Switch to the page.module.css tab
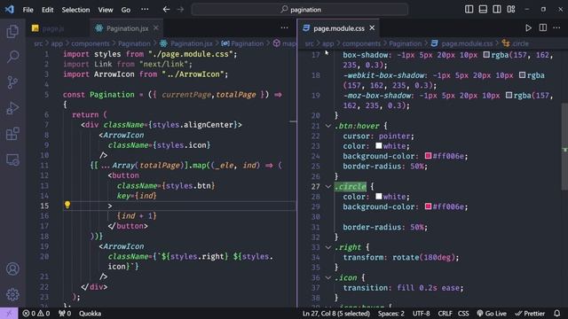Viewport: 568px width, 319px height. pyautogui.click(x=339, y=28)
